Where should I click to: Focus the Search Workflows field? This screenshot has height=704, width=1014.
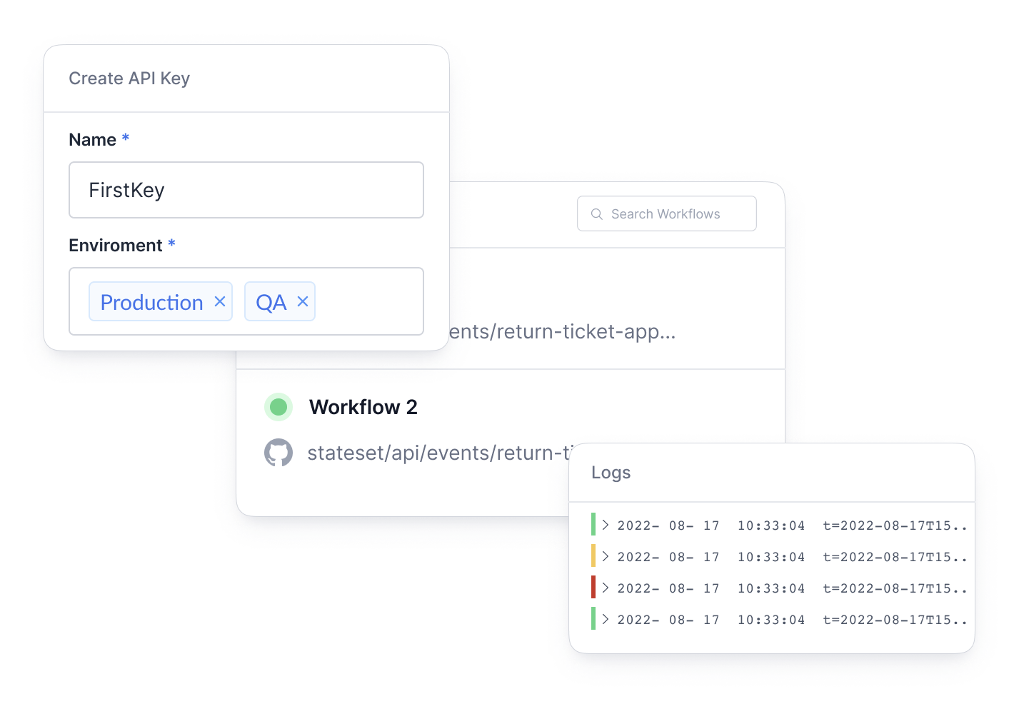tap(667, 213)
